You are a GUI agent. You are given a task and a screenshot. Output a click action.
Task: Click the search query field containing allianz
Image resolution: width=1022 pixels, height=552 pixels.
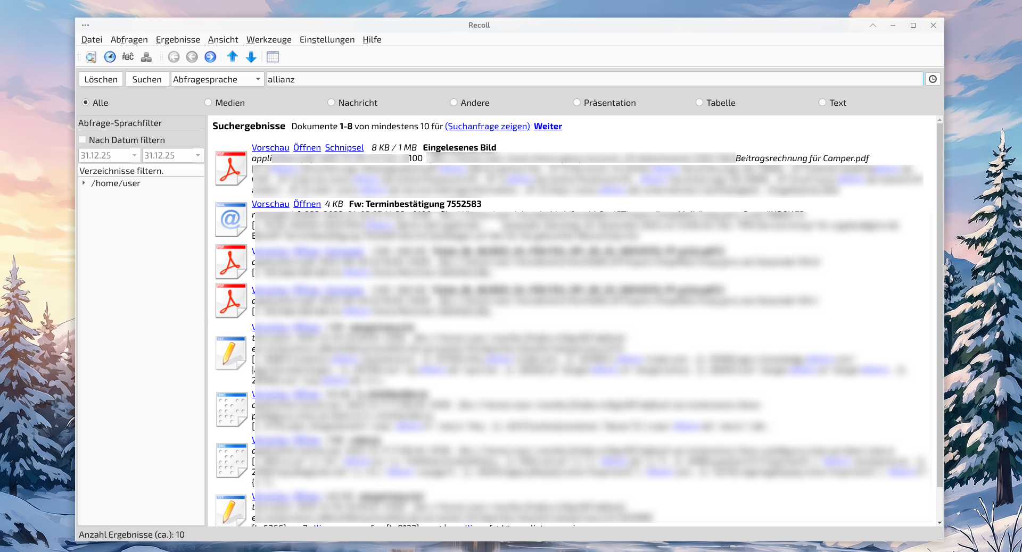594,79
